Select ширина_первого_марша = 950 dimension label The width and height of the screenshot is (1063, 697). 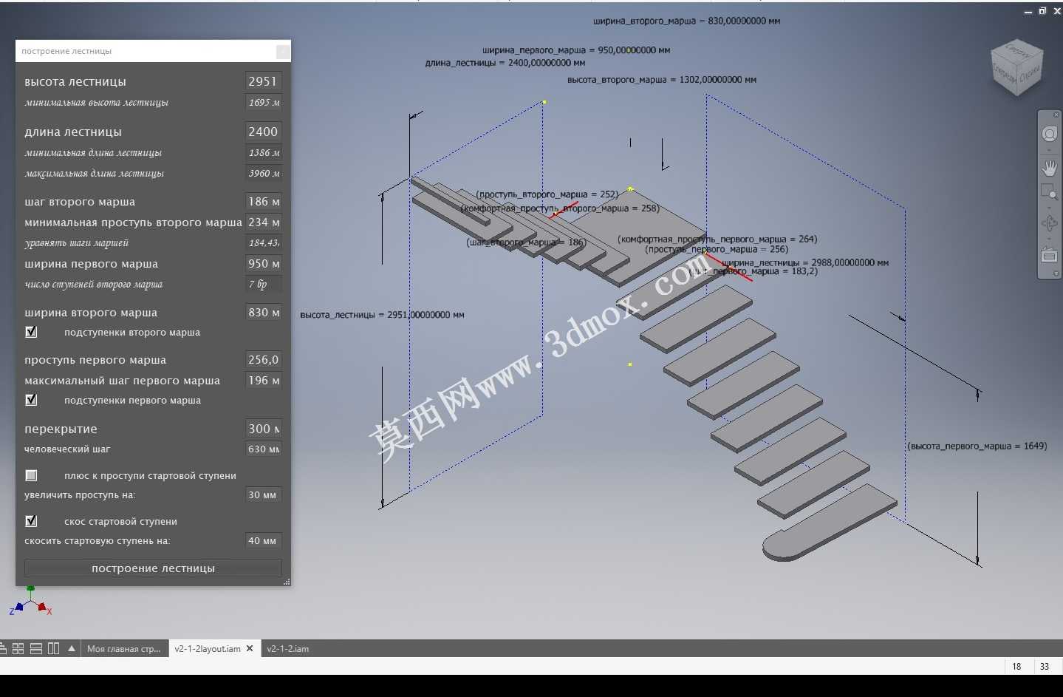click(576, 50)
